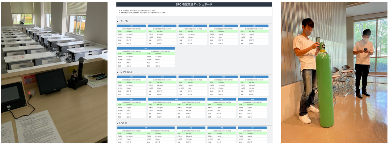389x145 pixels.
Task: Select the ε12 room header
Action: tap(162, 77)
